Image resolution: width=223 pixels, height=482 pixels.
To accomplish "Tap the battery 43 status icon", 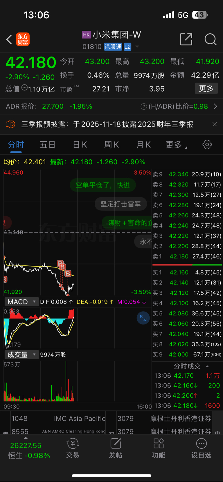I will point(200,15).
